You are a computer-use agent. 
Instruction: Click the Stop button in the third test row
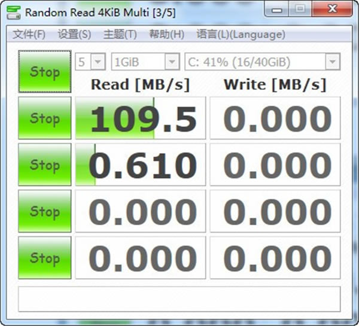[x=45, y=211]
